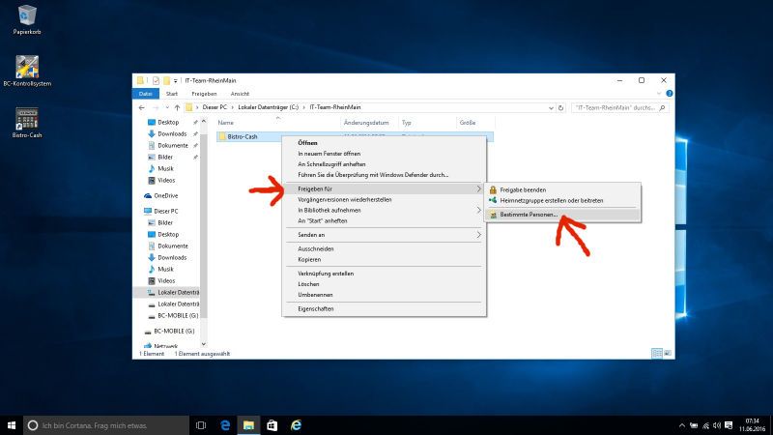773x435 pixels.
Task: Expand the 'Senden an' submenu arrow
Action: [478, 234]
